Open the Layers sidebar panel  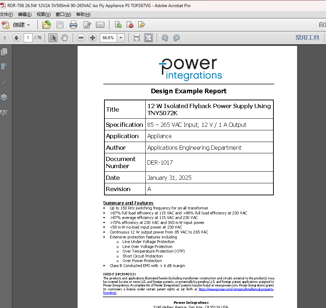(x=4, y=97)
